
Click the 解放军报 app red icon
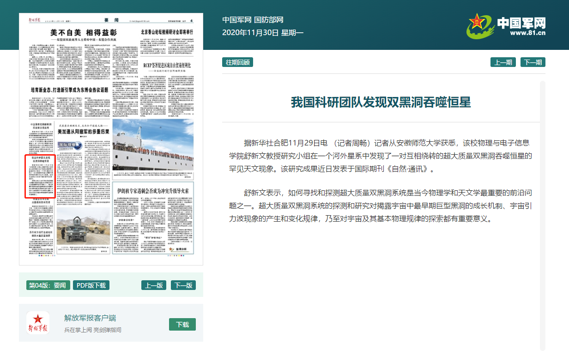coord(38,323)
